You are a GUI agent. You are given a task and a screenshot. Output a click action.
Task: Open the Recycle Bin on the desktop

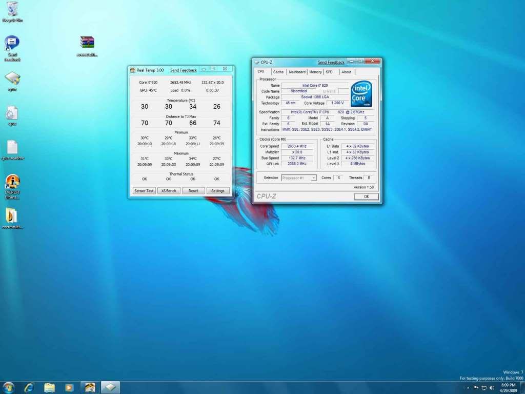12,9
